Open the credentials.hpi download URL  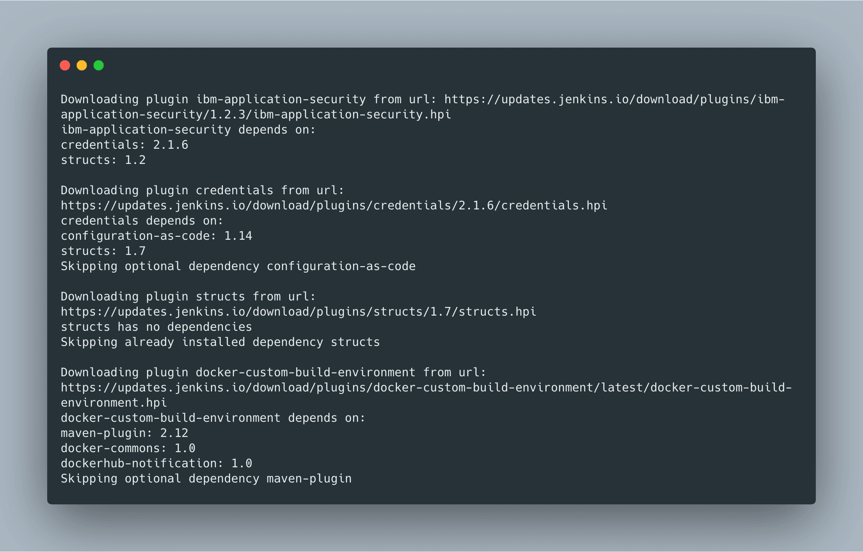(334, 206)
